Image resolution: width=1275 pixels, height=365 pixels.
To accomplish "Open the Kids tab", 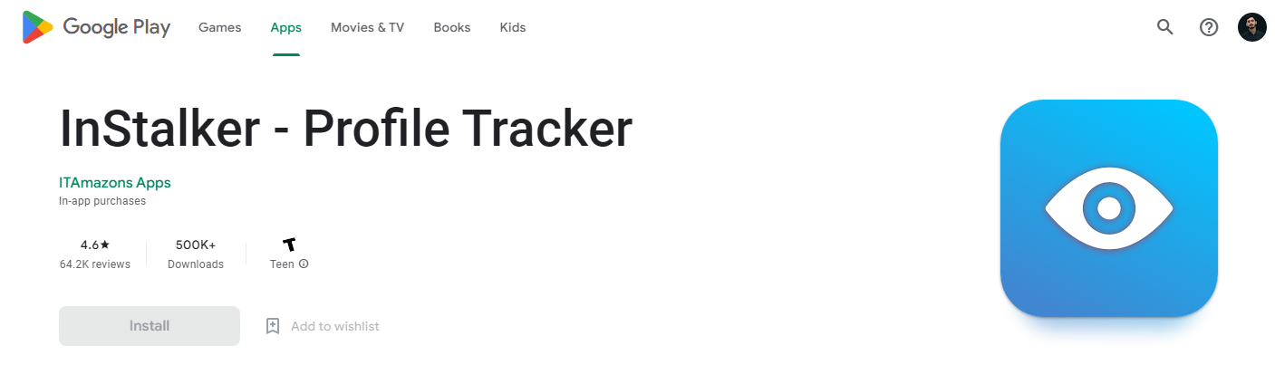I will pyautogui.click(x=513, y=27).
